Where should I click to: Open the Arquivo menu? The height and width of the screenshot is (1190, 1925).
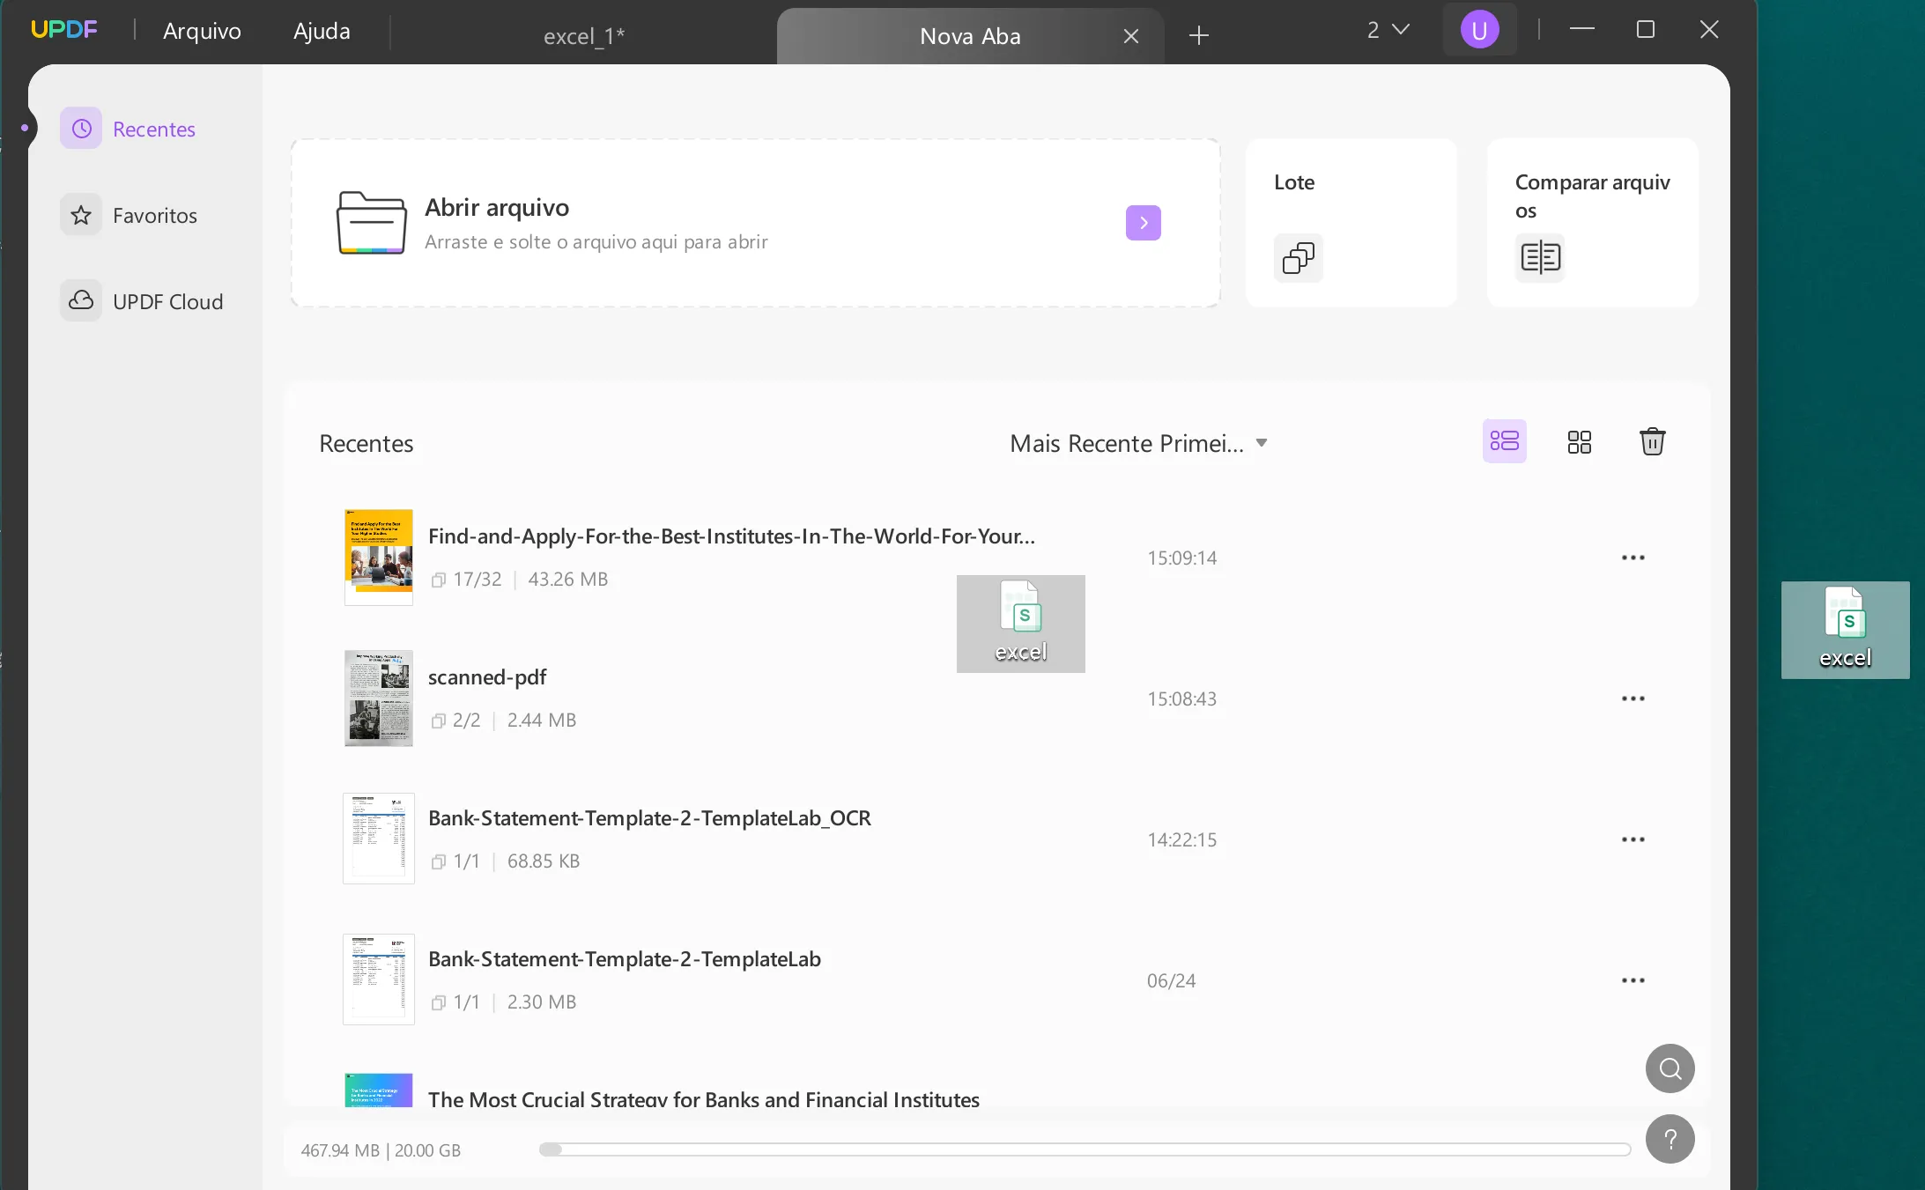(202, 31)
